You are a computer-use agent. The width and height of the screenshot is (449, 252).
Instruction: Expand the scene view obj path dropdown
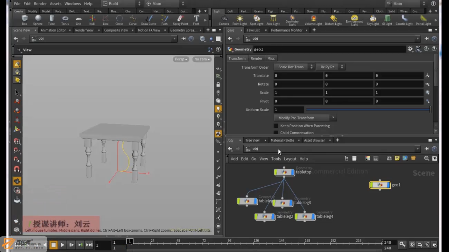174,39
